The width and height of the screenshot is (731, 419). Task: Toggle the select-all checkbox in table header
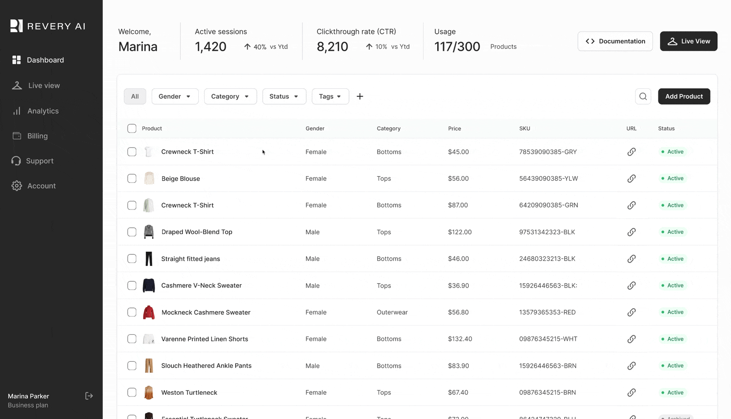132,129
